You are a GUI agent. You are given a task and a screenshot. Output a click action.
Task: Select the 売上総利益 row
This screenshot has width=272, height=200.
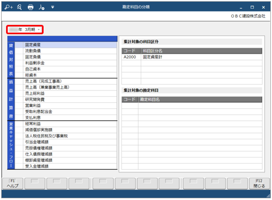[x=66, y=93]
